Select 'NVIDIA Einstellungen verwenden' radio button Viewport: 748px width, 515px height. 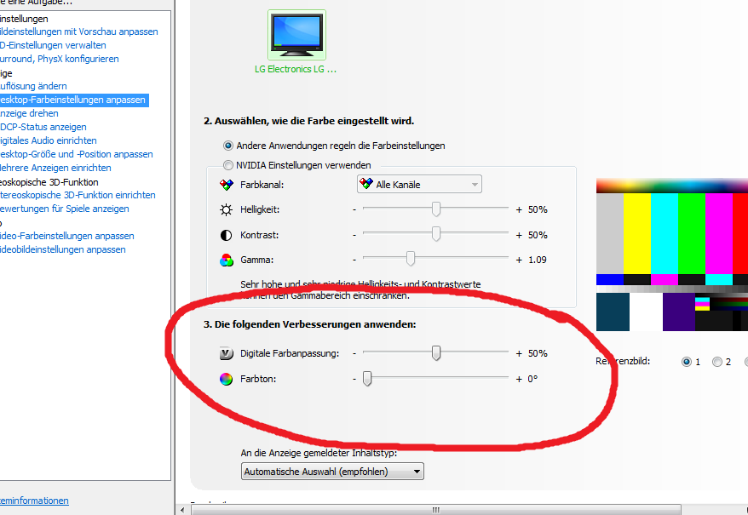(x=228, y=165)
